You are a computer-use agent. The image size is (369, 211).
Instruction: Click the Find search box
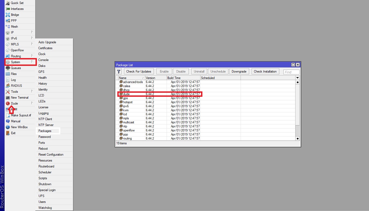291,72
